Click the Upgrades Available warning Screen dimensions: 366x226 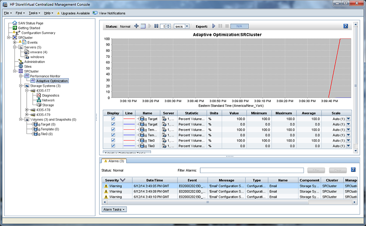tap(73, 13)
